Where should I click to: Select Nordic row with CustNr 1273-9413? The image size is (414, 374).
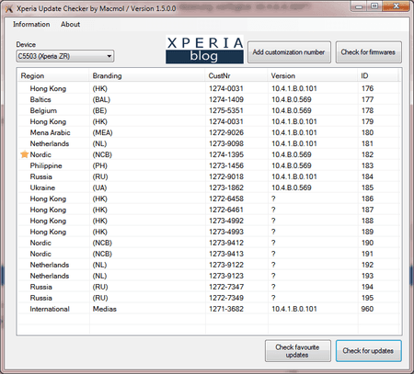209,254
